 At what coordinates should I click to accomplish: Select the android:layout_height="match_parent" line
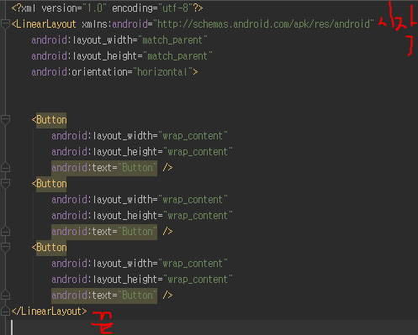122,56
